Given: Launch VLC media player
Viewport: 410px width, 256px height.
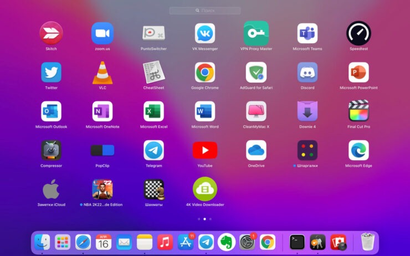Looking at the screenshot, I should [x=102, y=73].
